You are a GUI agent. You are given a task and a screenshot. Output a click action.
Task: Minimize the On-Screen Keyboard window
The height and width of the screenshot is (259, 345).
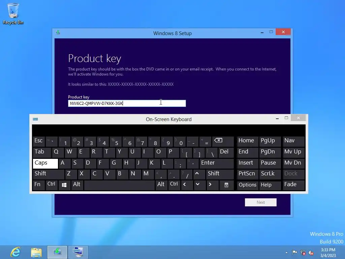pyautogui.click(x=277, y=118)
